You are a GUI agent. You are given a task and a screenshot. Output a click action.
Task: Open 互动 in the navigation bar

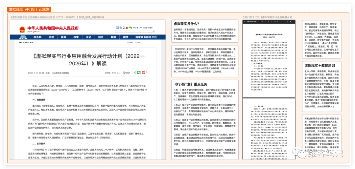(x=88, y=37)
